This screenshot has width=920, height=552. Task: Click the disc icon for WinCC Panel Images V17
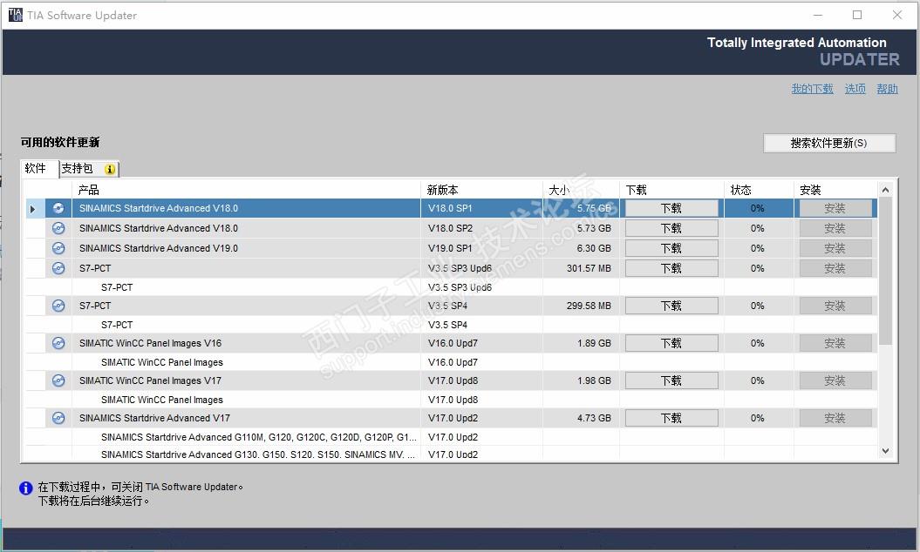[58, 380]
